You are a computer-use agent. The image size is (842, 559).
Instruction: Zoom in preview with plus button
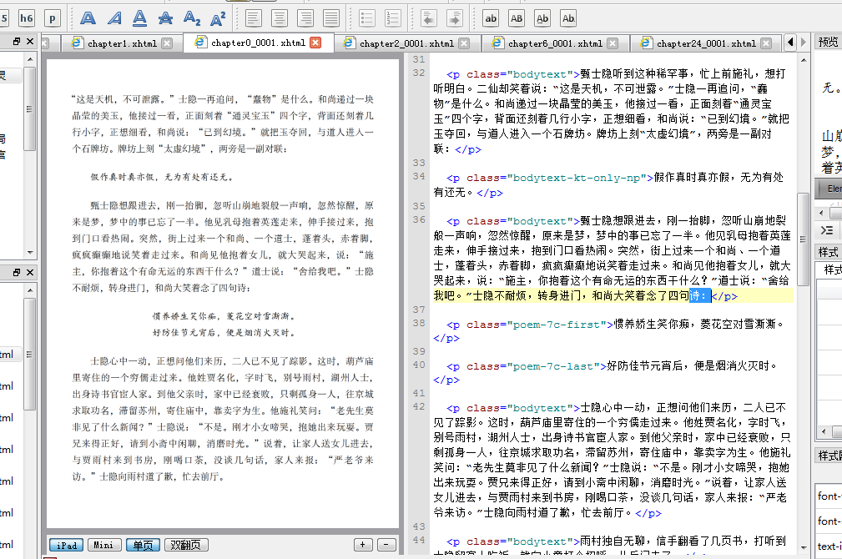tap(363, 545)
